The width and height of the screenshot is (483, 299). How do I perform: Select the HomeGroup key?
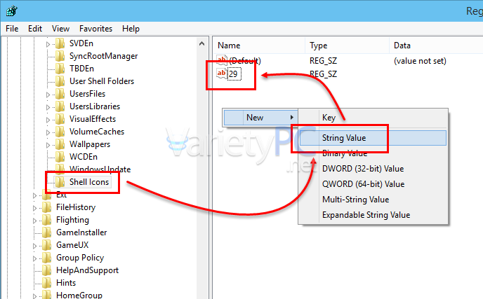tap(79, 295)
